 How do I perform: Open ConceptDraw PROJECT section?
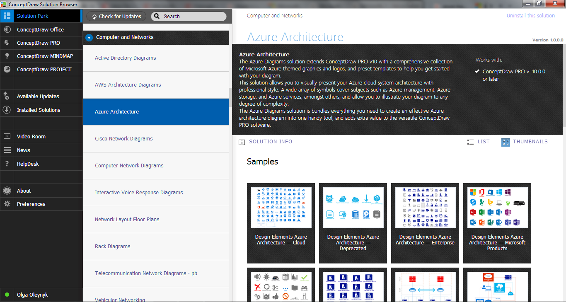pyautogui.click(x=41, y=69)
